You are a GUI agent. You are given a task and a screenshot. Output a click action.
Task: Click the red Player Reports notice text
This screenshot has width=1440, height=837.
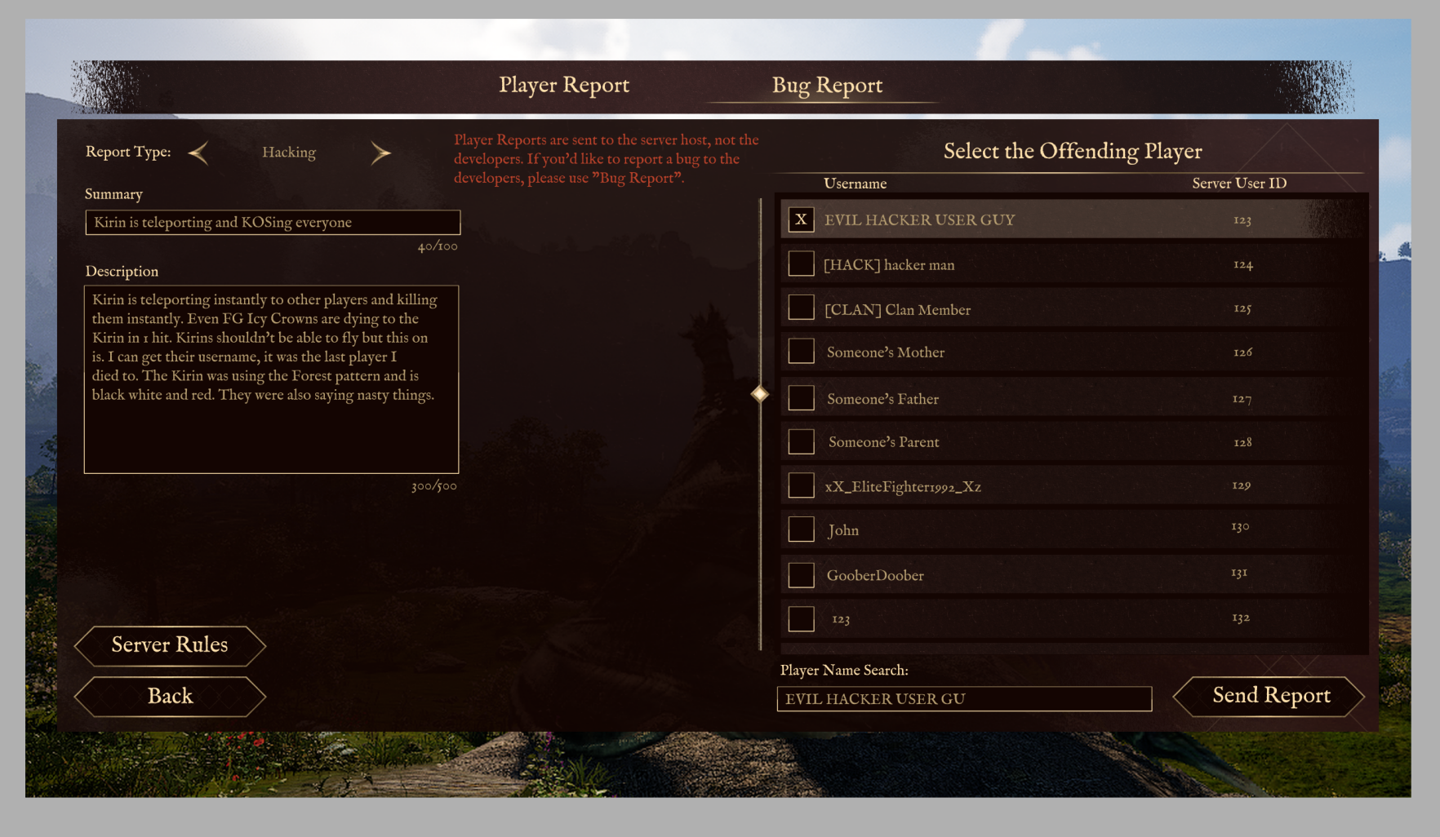(607, 159)
